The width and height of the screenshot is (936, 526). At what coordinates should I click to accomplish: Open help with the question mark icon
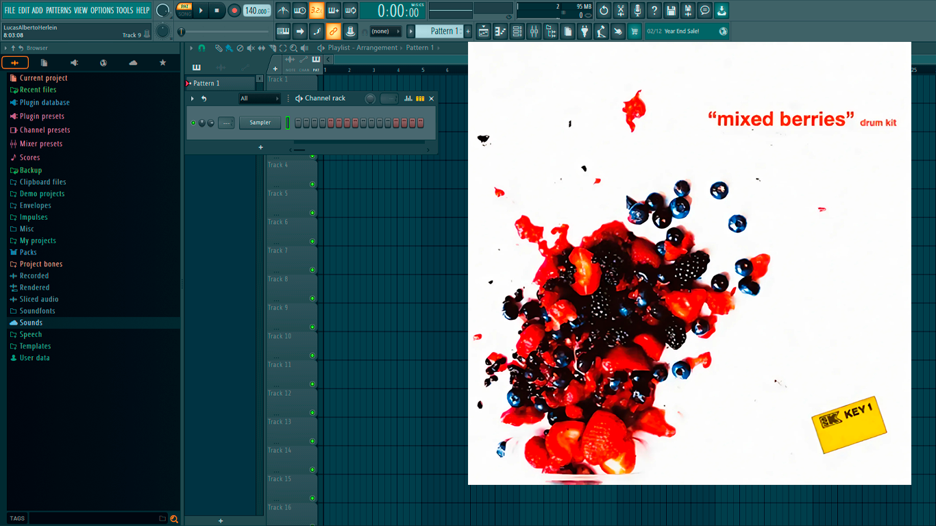(x=654, y=10)
